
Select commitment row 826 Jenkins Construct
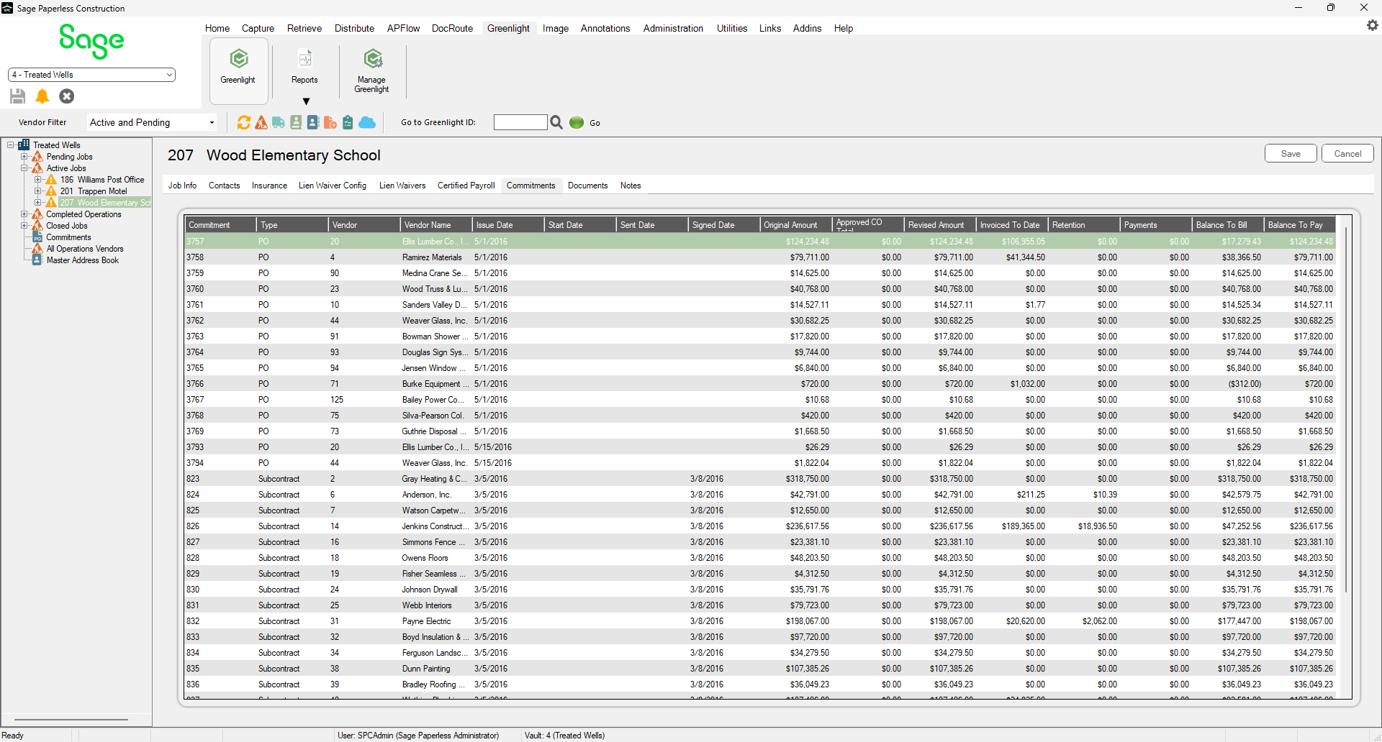click(x=760, y=526)
